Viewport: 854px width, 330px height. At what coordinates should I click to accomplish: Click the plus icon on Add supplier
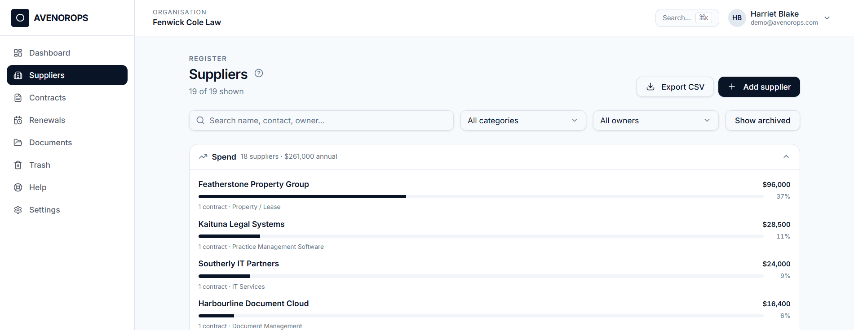(x=732, y=87)
